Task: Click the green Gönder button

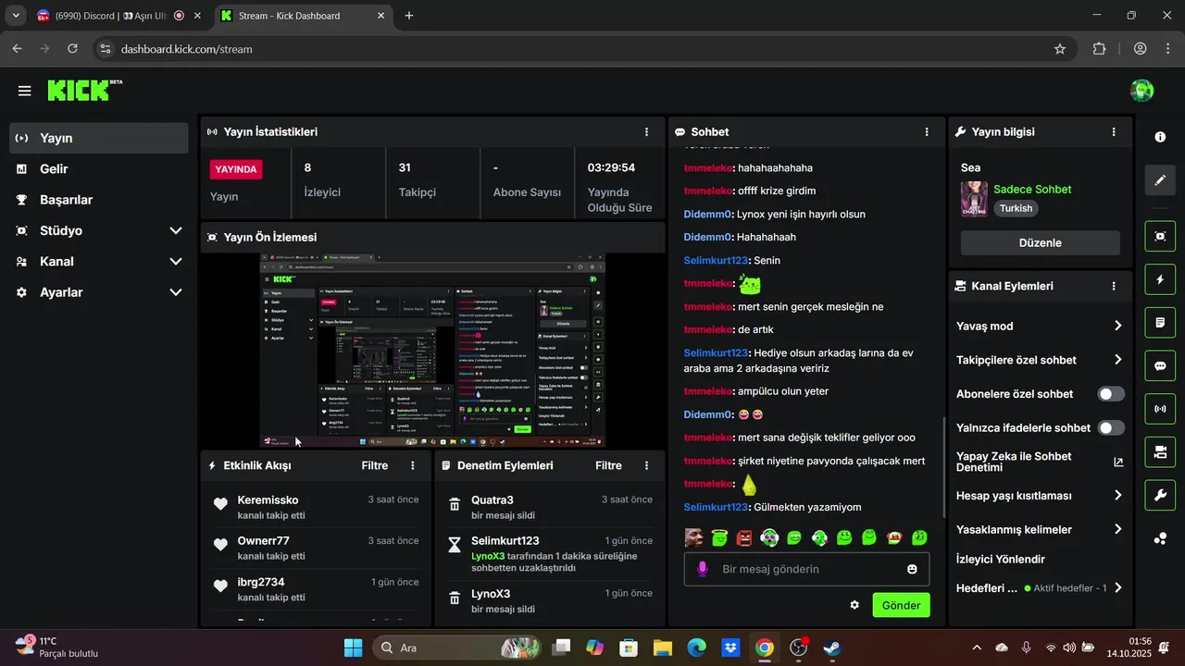Action: tap(901, 606)
